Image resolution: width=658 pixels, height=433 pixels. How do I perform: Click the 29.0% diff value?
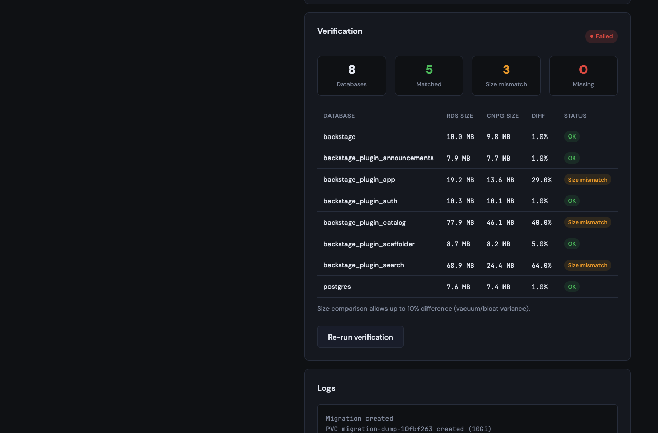coord(541,180)
